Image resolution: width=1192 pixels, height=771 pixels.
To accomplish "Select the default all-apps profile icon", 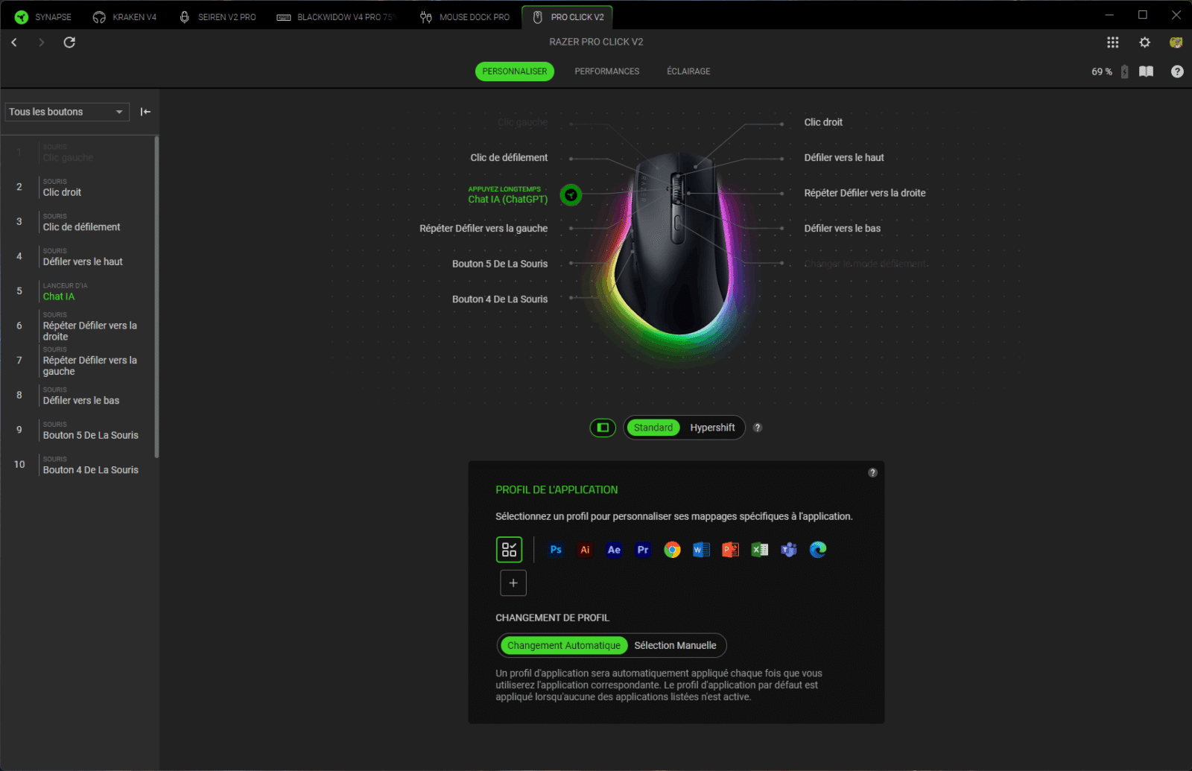I will (510, 550).
